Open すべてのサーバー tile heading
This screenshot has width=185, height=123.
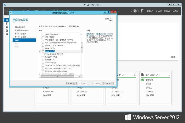coord(153,75)
